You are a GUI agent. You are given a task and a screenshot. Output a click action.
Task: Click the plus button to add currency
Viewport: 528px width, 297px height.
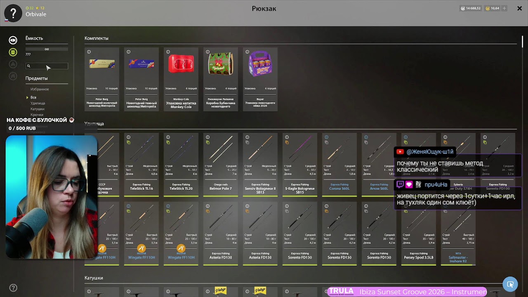point(504,8)
